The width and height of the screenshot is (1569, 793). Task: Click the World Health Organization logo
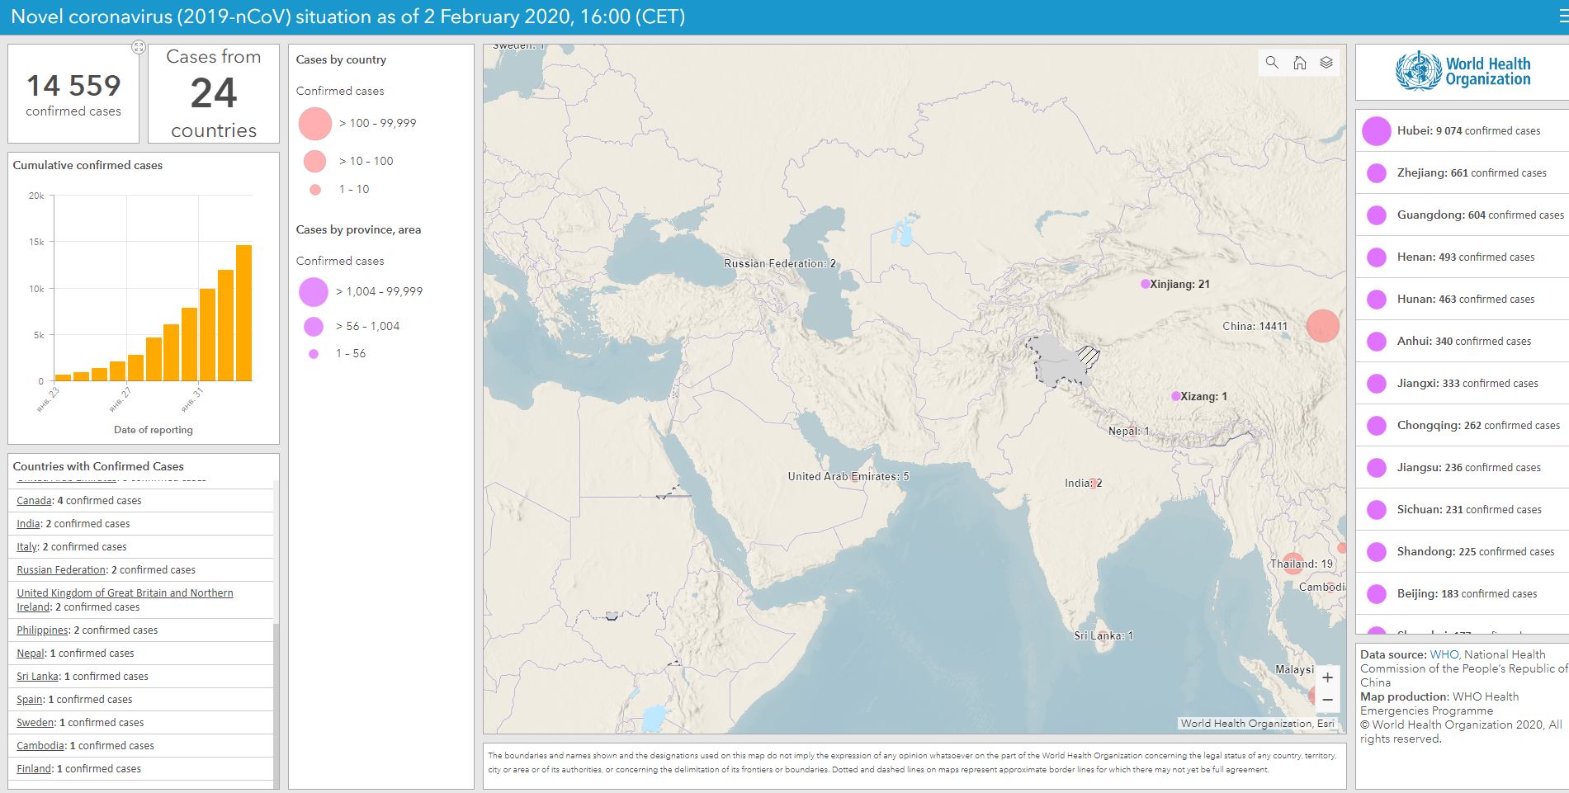pyautogui.click(x=1462, y=72)
